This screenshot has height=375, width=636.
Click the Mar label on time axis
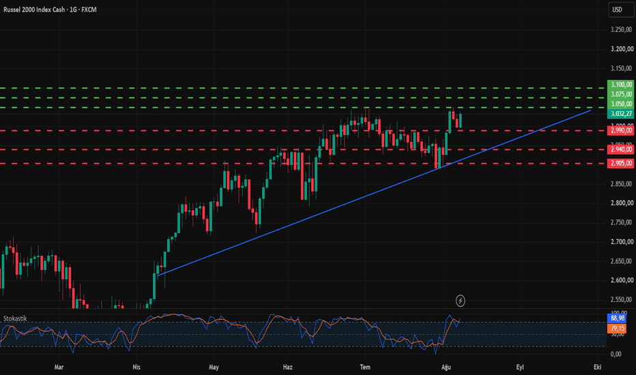tap(59, 367)
